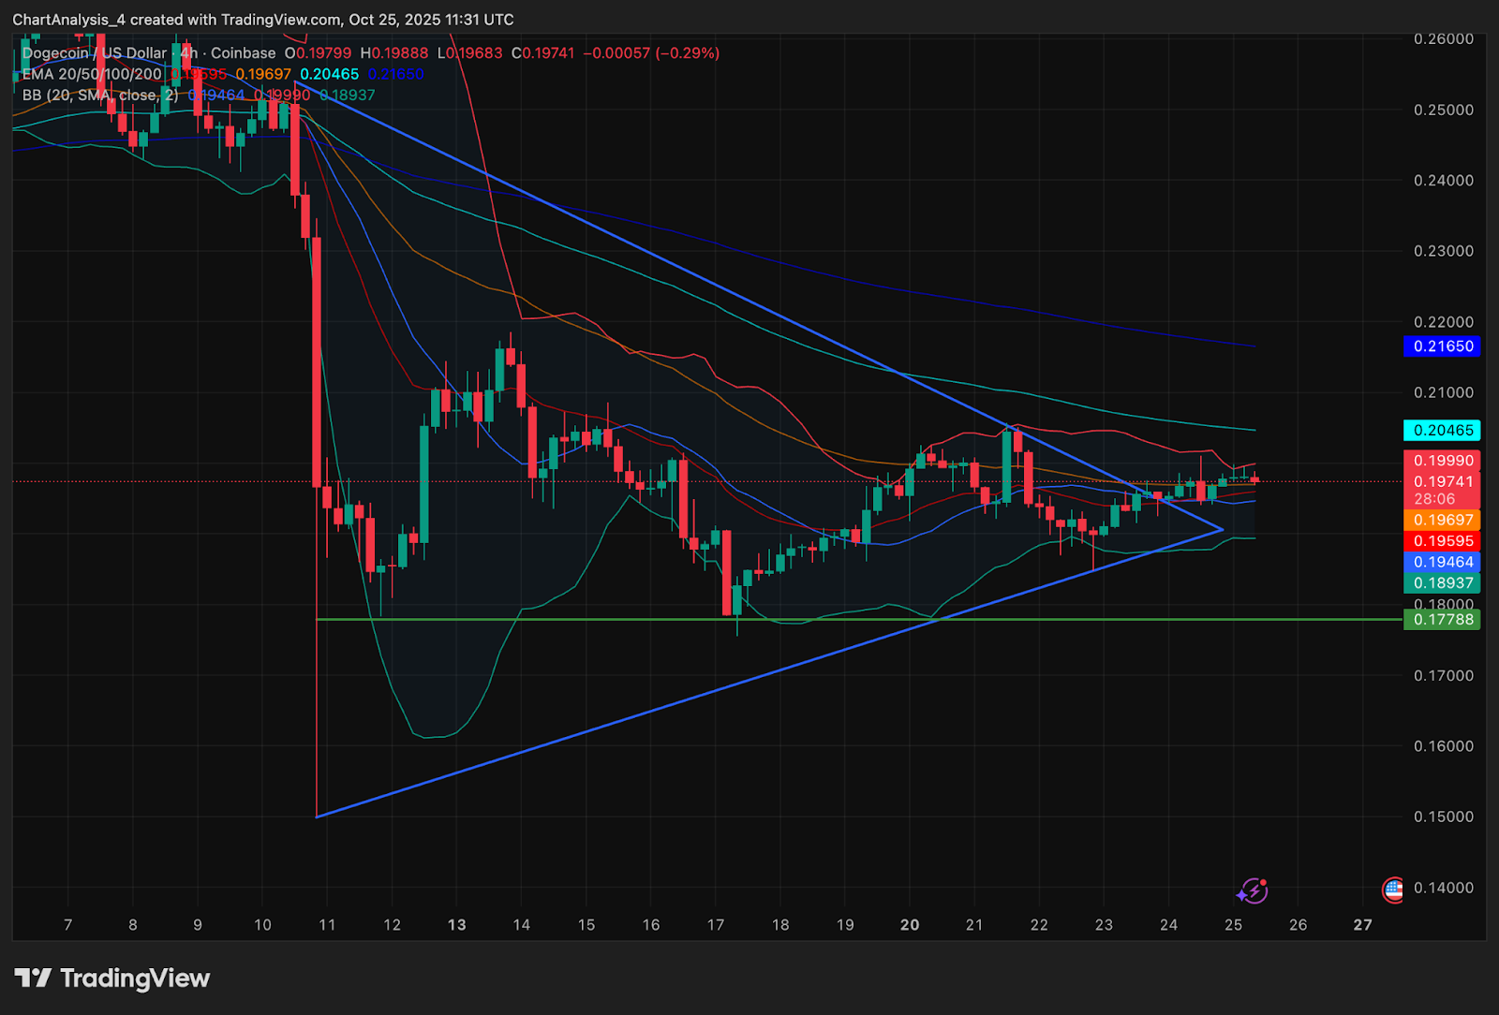
Task: Click the 0.18937 lower Bollinger band label
Action: click(x=1442, y=582)
